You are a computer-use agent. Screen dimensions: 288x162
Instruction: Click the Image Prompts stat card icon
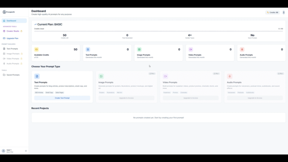(139, 49)
